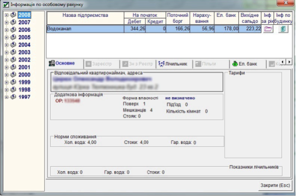The width and height of the screenshot is (296, 196).
Task: Select year 2005 in the tree
Action: tap(24, 37)
